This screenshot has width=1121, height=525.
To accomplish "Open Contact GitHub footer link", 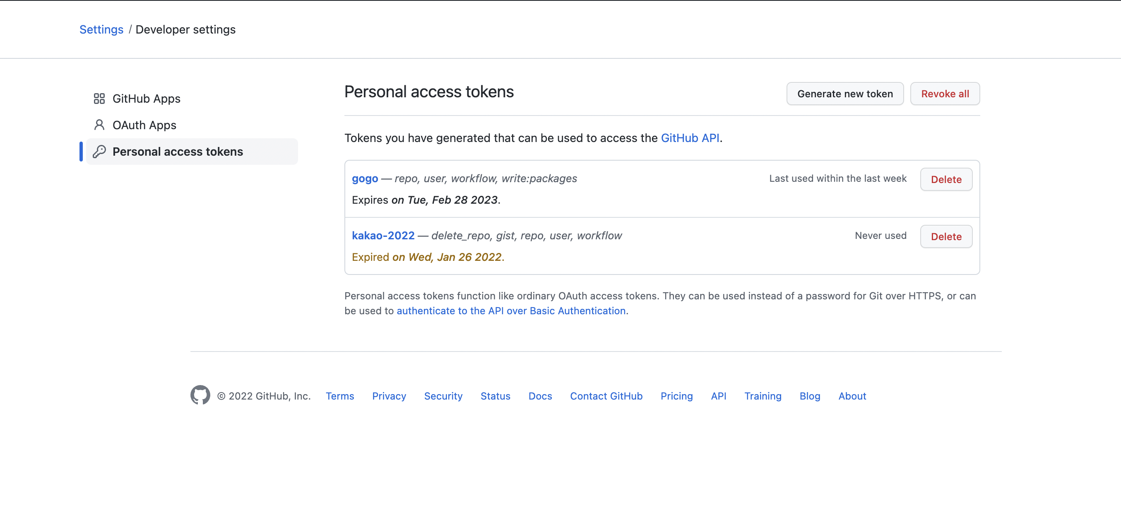I will coord(606,396).
